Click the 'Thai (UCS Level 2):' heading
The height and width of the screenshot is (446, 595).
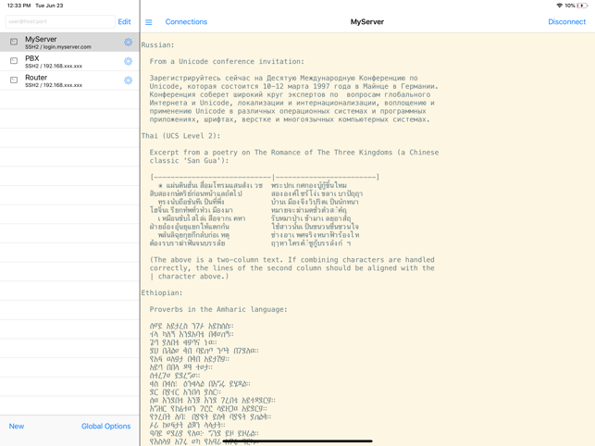180,136
